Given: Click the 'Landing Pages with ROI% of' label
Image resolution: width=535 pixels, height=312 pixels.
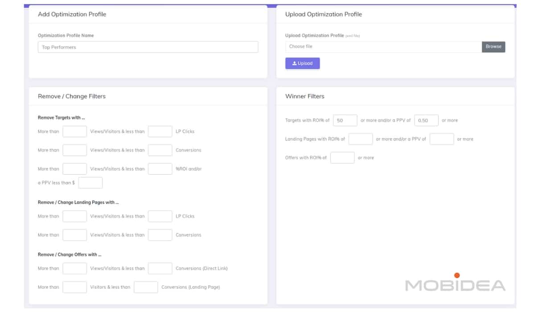Looking at the screenshot, I should 315,139.
